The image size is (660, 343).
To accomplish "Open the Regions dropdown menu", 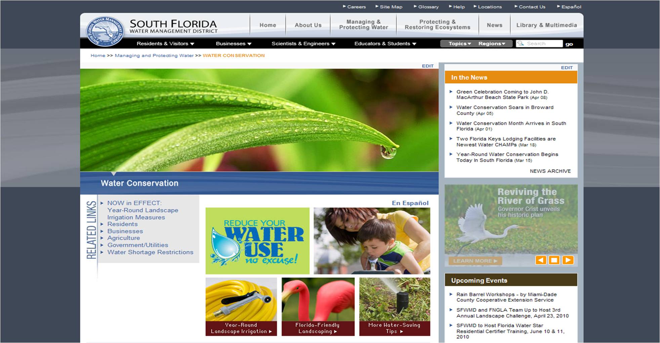I will pyautogui.click(x=492, y=44).
